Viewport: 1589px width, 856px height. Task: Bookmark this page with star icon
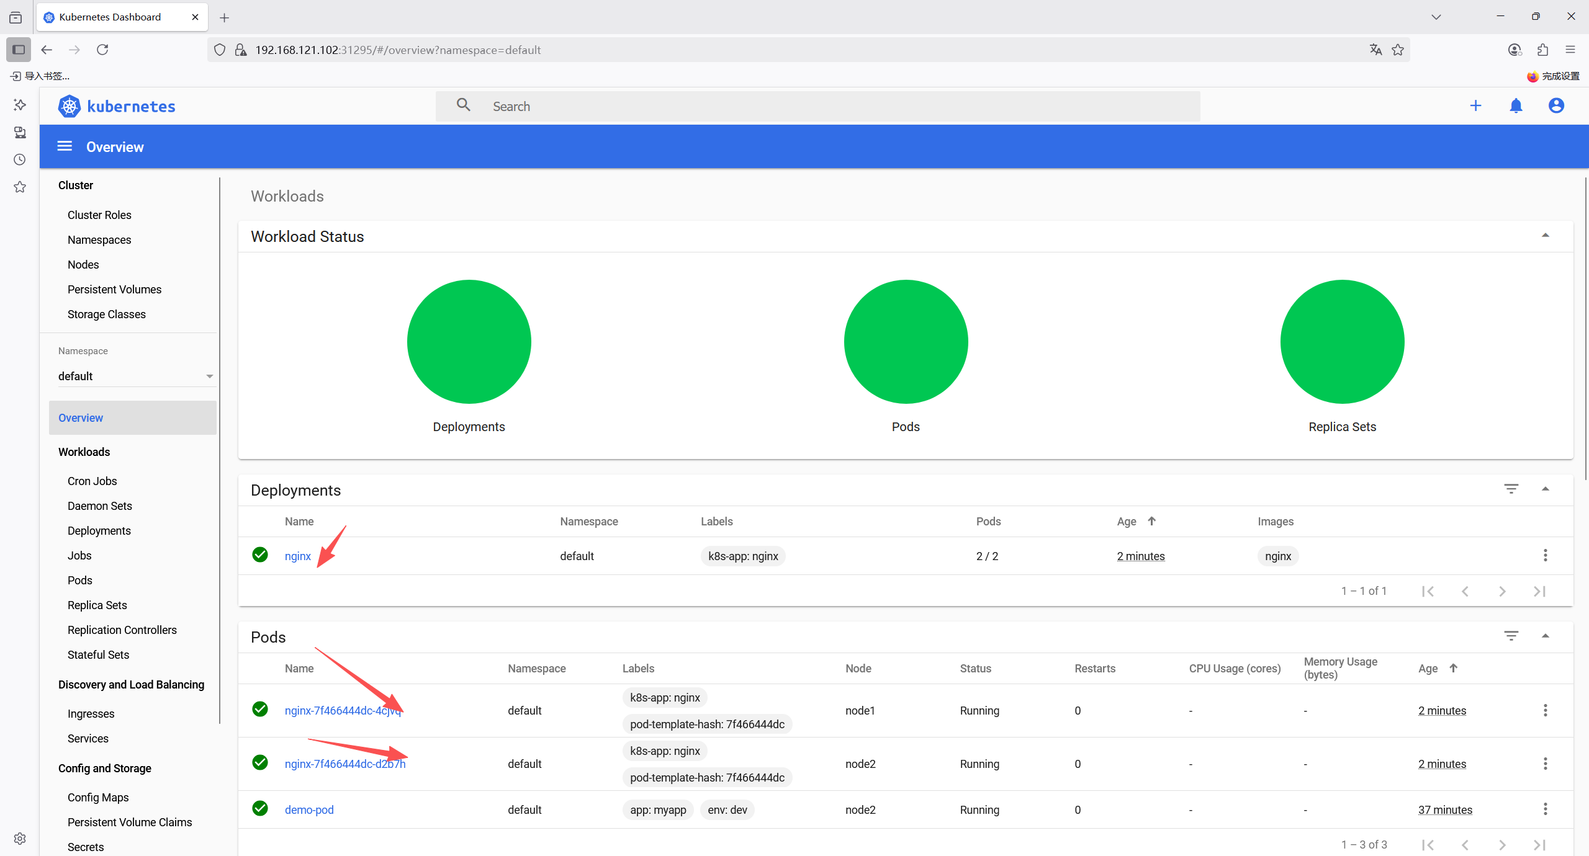[1398, 50]
